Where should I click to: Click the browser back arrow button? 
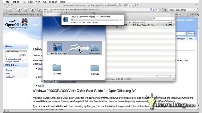point(7,10)
